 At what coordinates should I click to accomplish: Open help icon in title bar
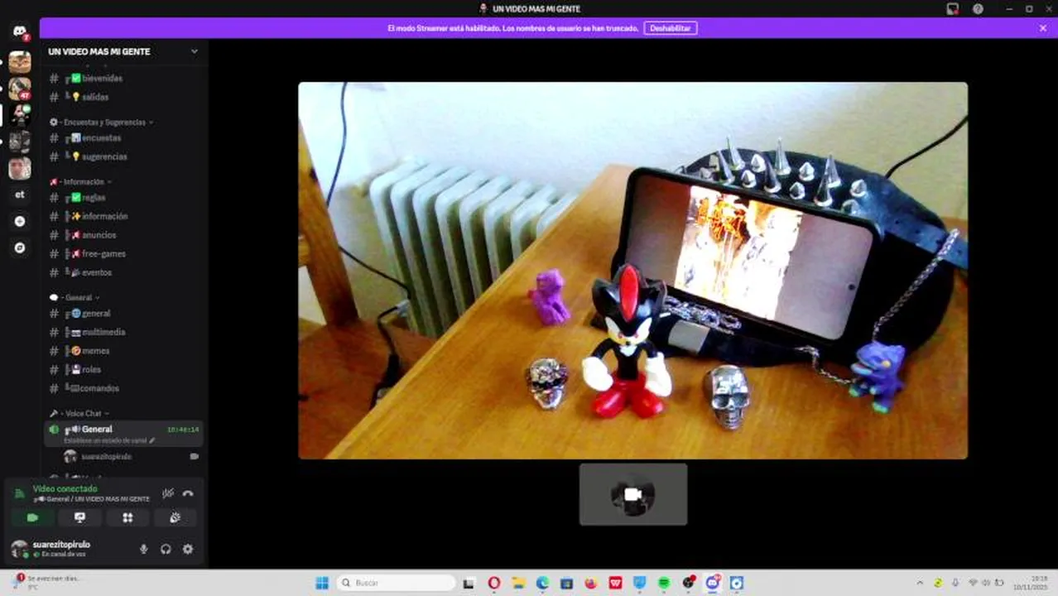pyautogui.click(x=978, y=8)
